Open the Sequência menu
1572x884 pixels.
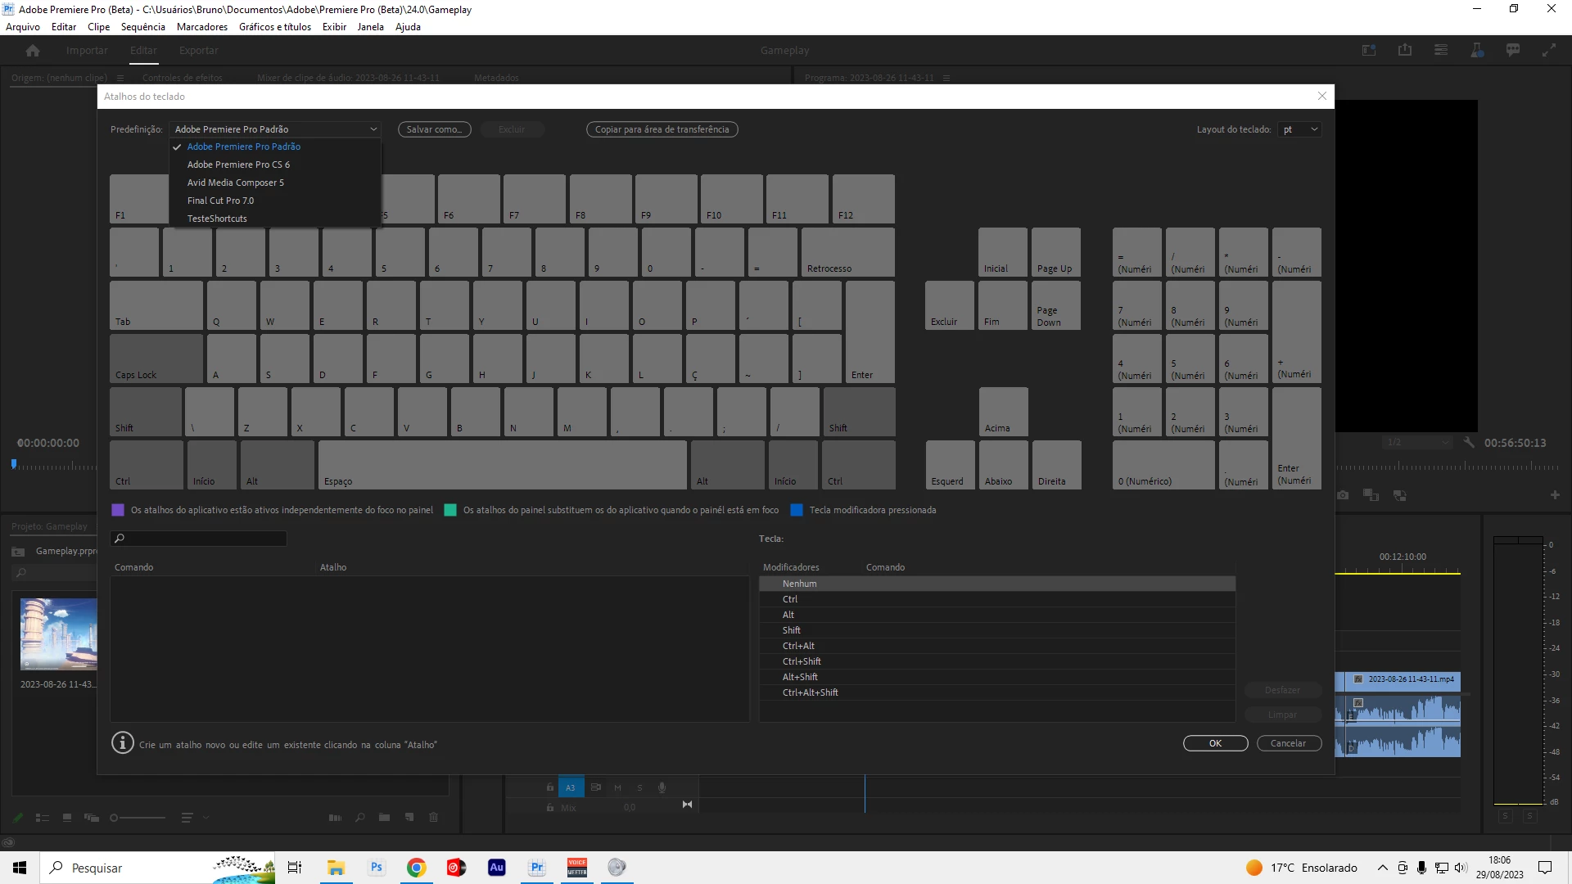142,27
